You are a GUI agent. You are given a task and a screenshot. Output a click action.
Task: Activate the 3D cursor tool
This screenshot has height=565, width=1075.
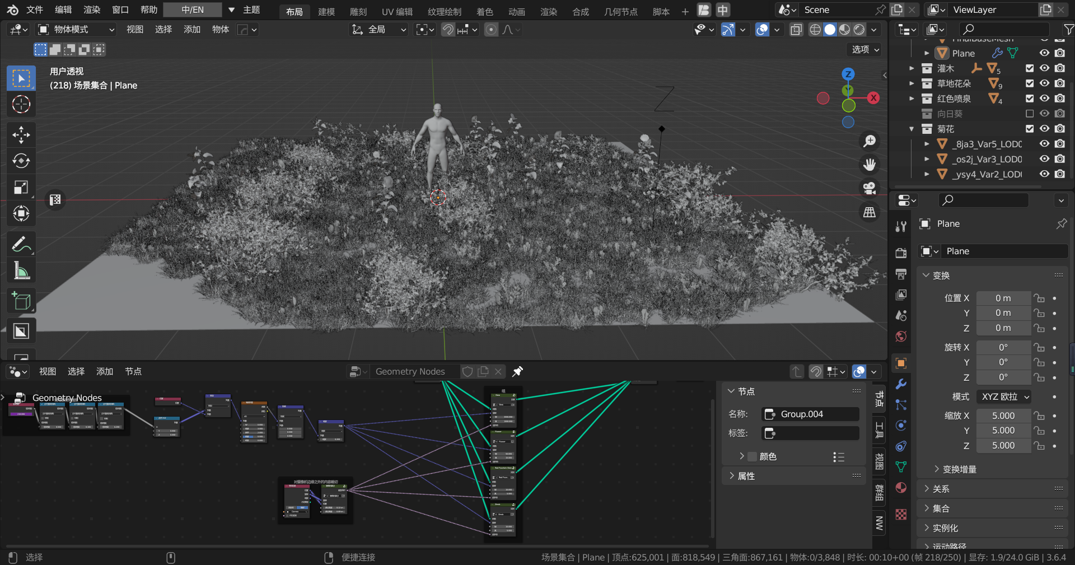[x=21, y=104]
